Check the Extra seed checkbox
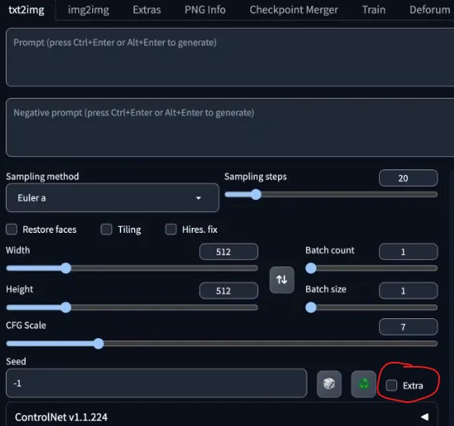Screen dimensions: 454x426 pos(391,386)
